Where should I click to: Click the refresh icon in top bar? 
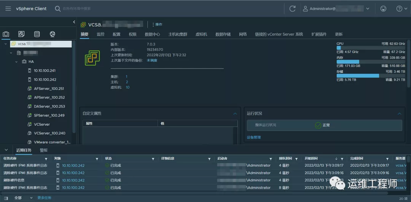click(292, 8)
